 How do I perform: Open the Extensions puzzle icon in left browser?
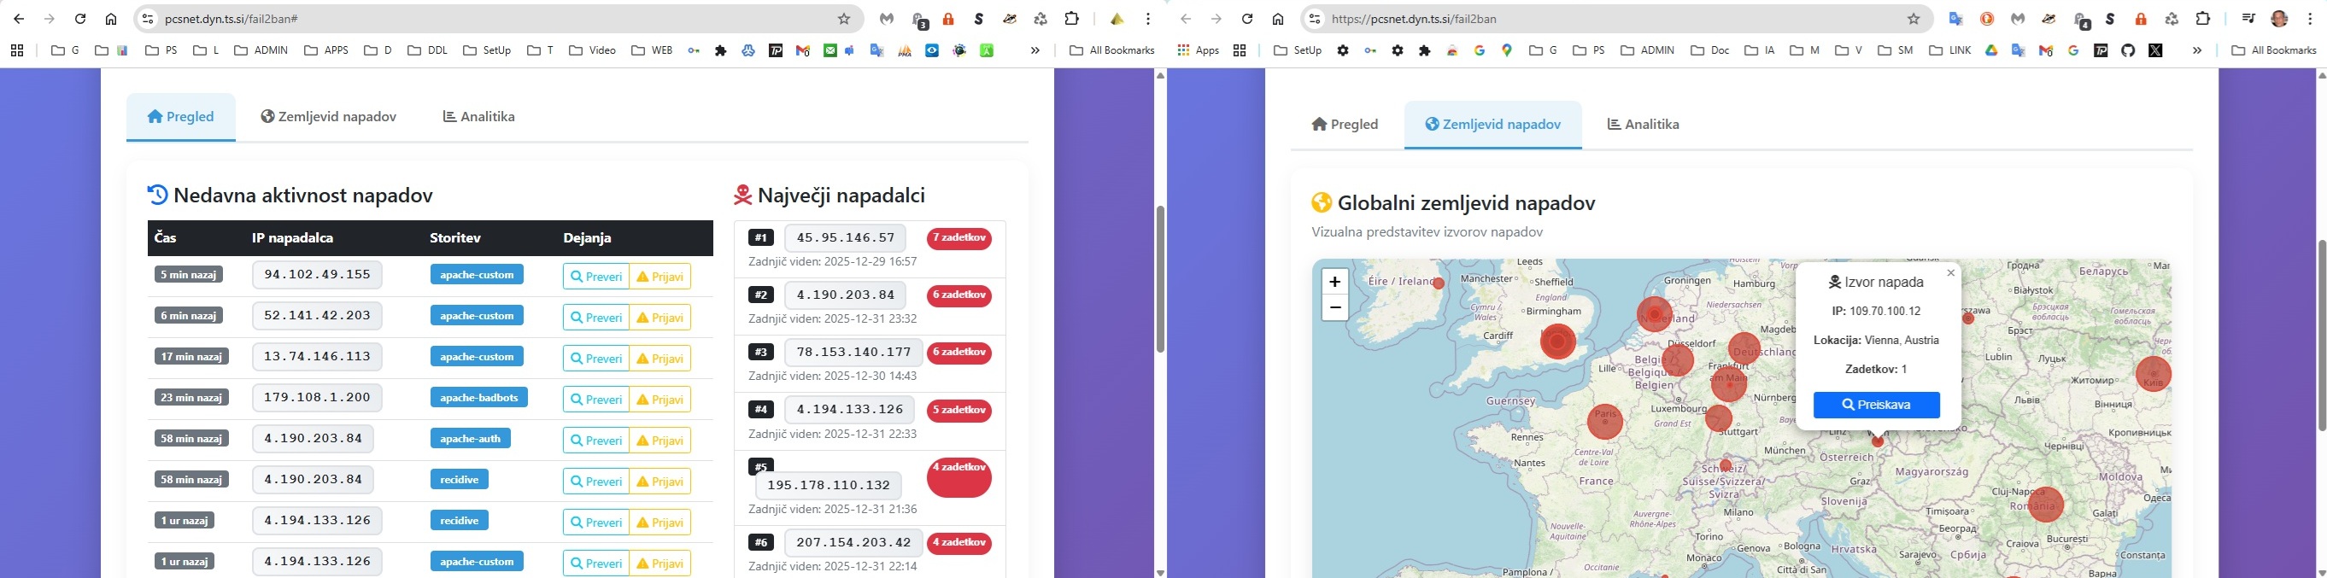pos(1071,19)
